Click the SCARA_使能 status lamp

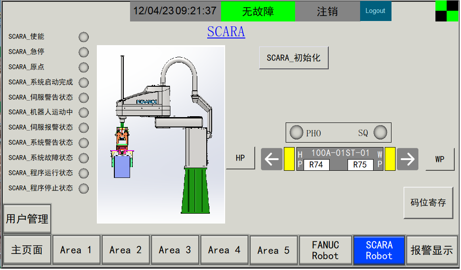coord(84,37)
